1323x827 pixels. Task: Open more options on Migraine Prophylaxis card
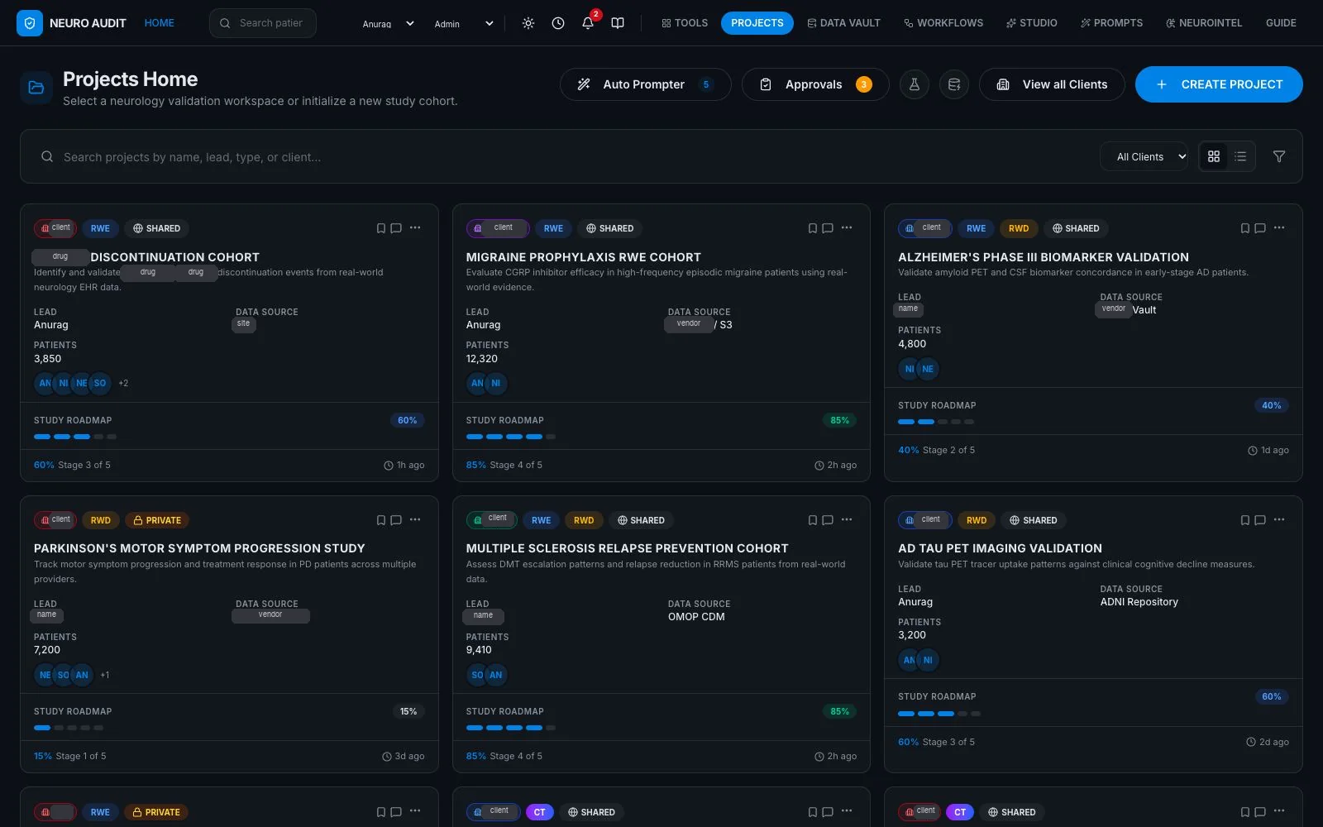847,227
